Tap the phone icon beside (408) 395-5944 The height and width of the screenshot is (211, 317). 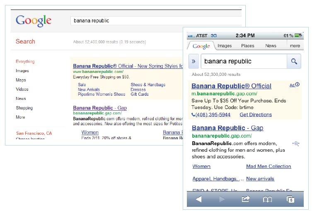(x=193, y=115)
